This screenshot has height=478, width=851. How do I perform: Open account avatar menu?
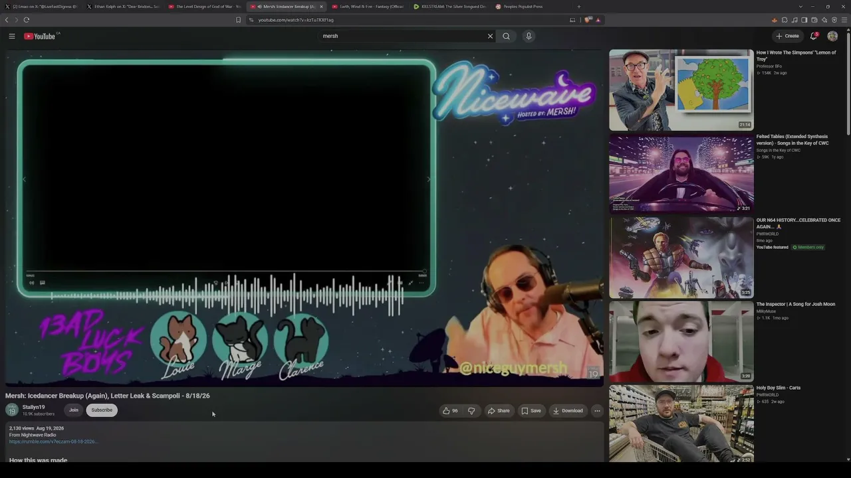click(x=832, y=36)
